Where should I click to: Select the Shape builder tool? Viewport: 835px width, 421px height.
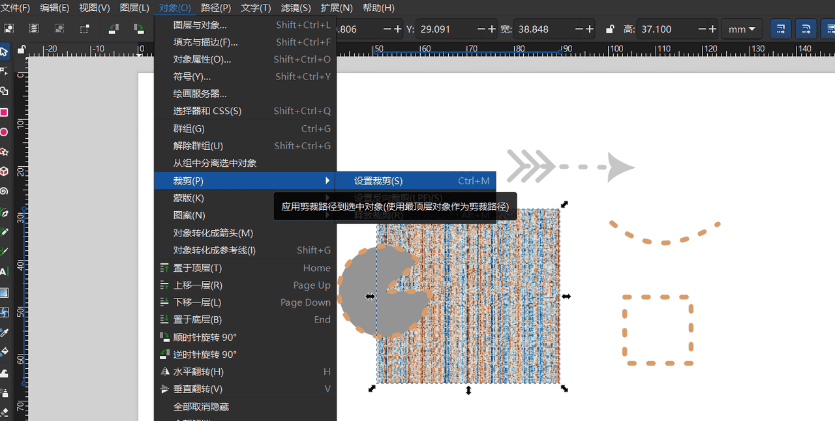(x=4, y=92)
